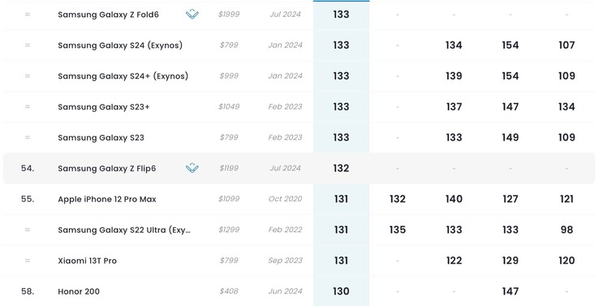Open Samsung Galaxy S24 (Exynos) listing
The image size is (599, 306).
pyautogui.click(x=120, y=45)
